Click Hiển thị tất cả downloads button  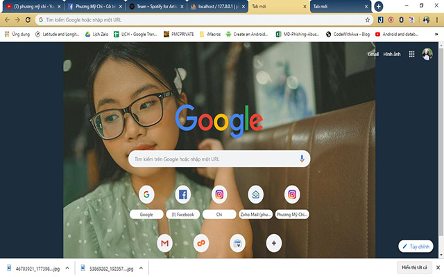click(414, 267)
